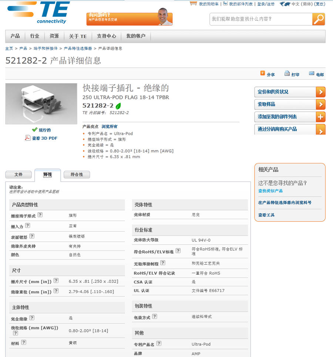Click 我的购物车 link in header

point(209,4)
